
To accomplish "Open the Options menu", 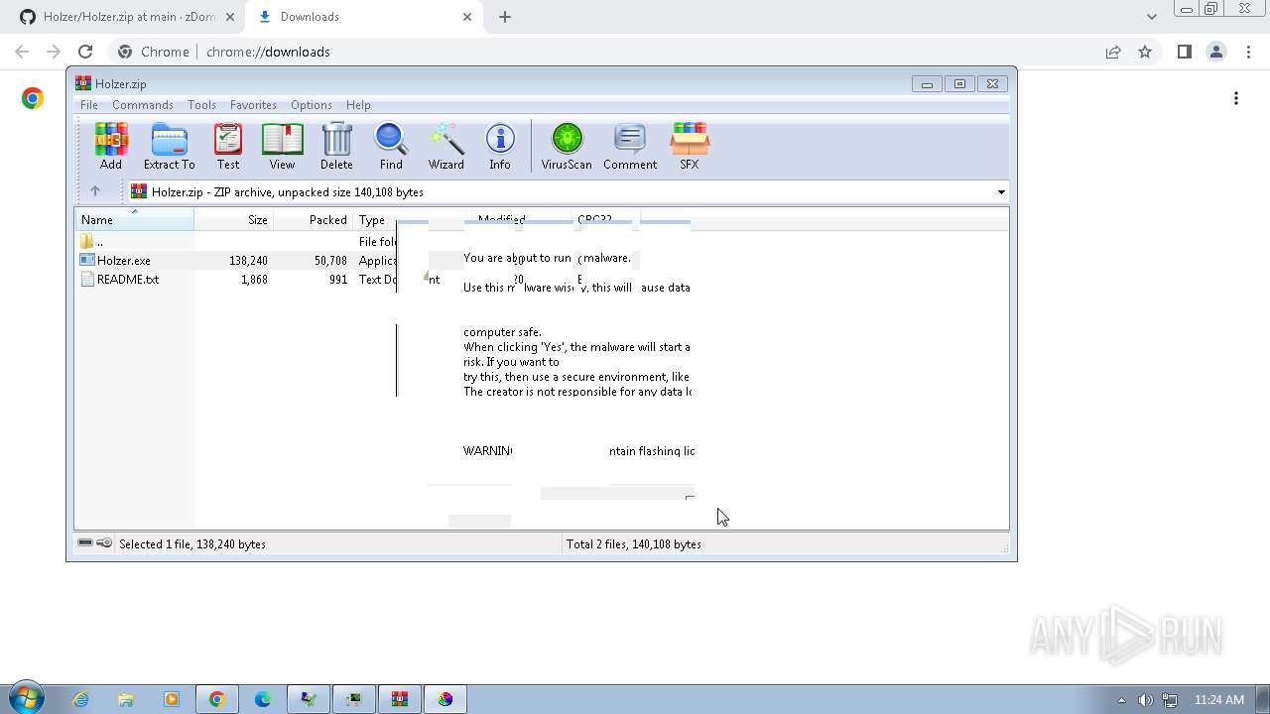I will (x=312, y=105).
